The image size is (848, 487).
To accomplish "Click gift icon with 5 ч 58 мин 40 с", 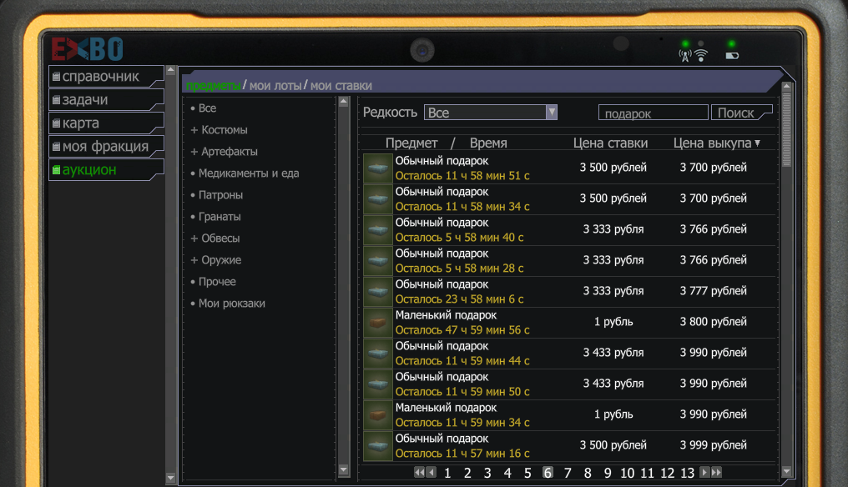I will tap(377, 229).
